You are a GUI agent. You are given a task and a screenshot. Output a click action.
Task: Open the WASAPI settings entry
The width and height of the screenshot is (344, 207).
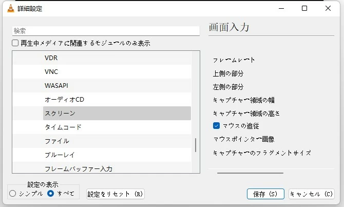coord(56,85)
